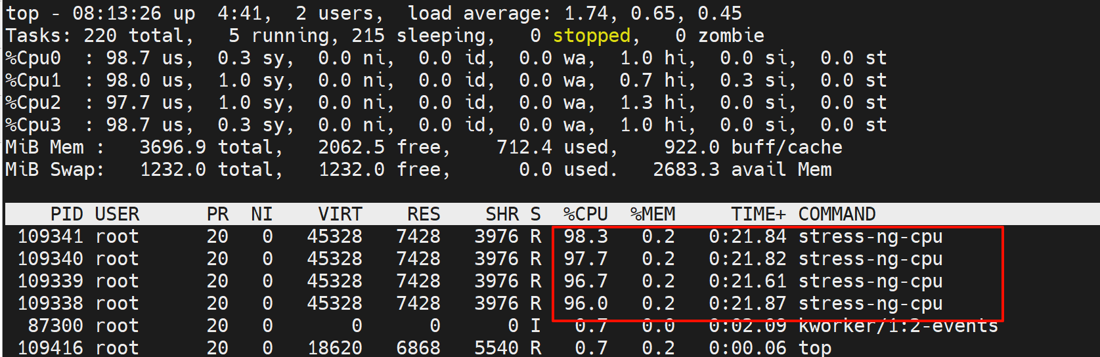This screenshot has height=357, width=1100.
Task: Select process PID 109338
Action: (50, 303)
